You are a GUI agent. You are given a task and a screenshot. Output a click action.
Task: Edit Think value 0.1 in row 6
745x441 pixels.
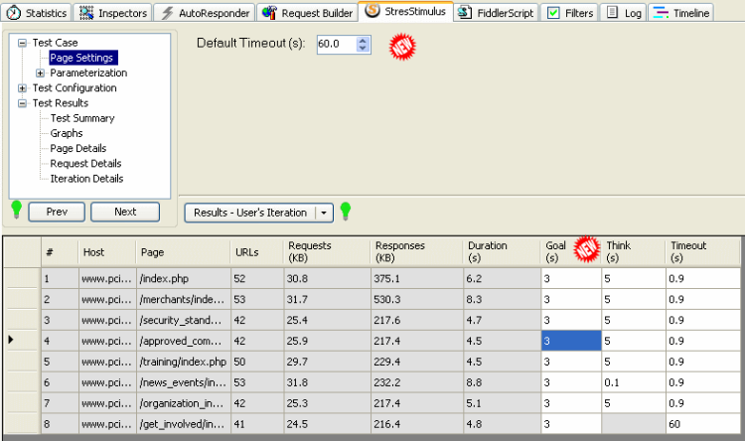634,382
